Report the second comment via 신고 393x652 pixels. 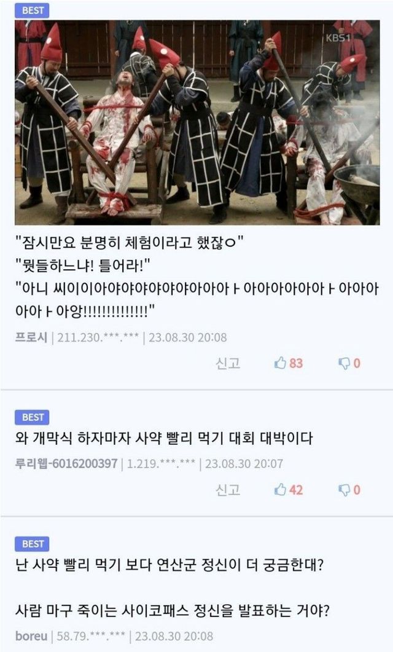coord(228,489)
